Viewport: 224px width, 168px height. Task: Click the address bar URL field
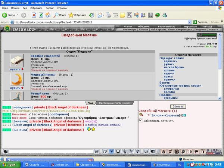coord(99,22)
